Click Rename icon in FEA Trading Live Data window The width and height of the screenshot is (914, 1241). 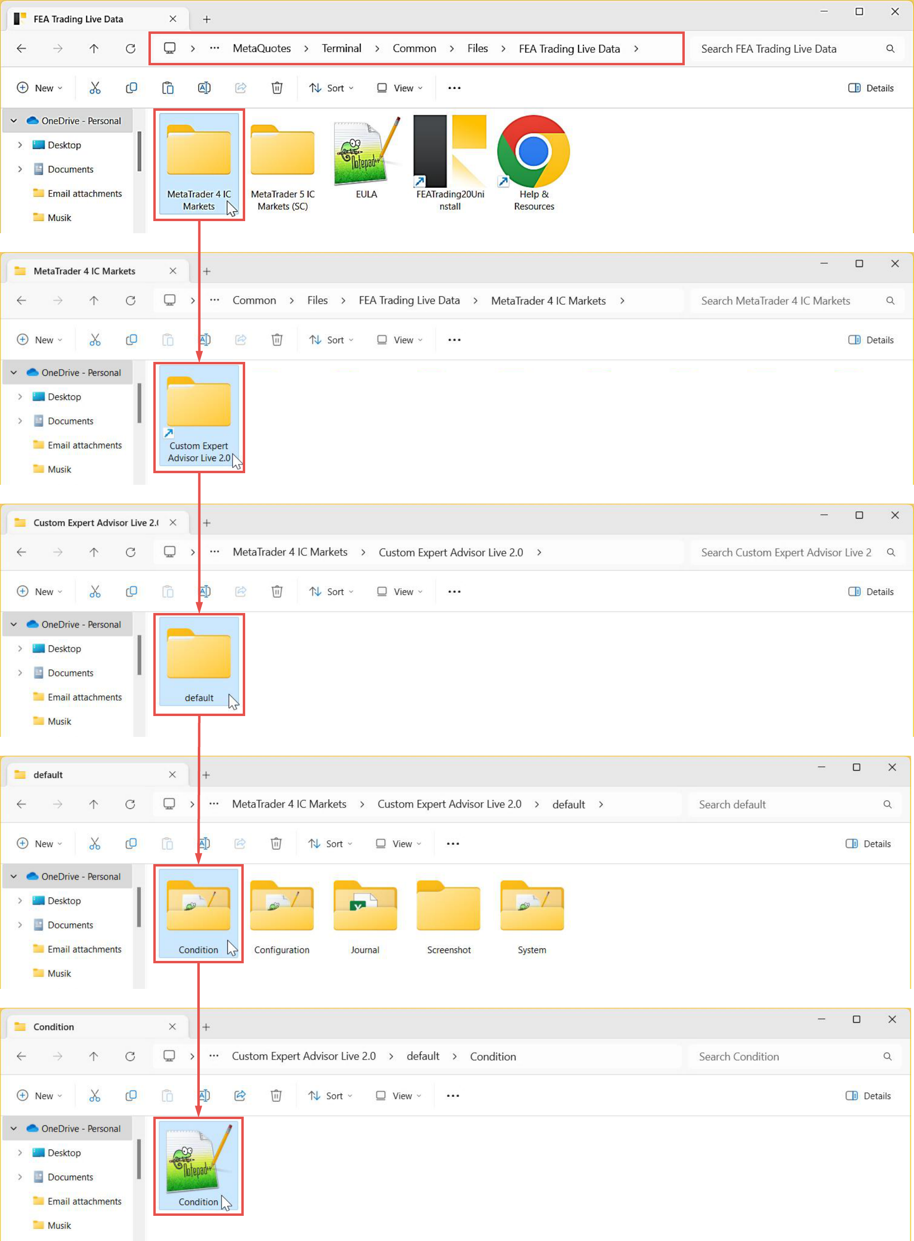pos(204,88)
